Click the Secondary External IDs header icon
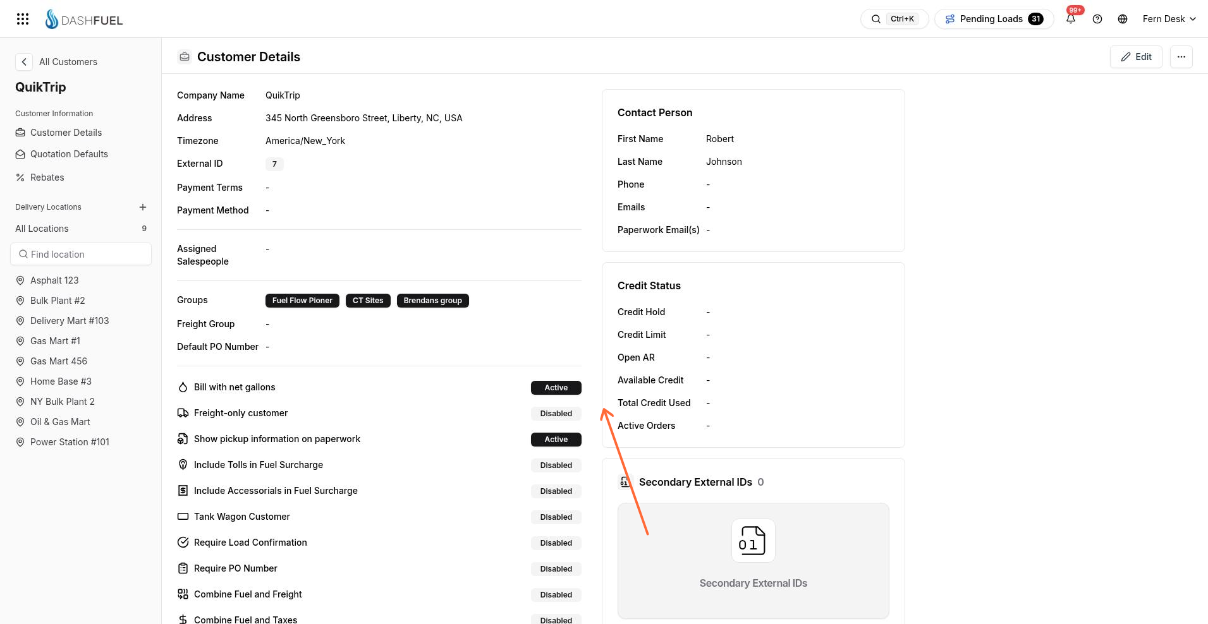The width and height of the screenshot is (1208, 624). [x=625, y=482]
